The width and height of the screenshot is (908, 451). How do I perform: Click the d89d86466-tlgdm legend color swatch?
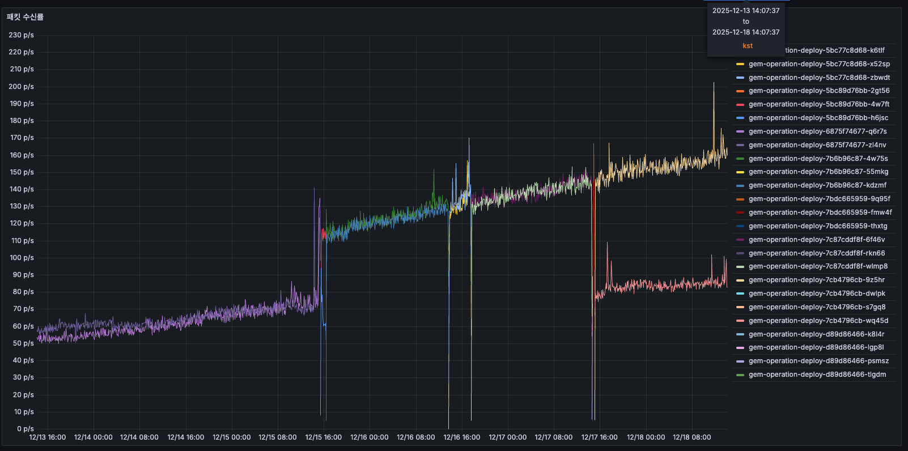[740, 375]
